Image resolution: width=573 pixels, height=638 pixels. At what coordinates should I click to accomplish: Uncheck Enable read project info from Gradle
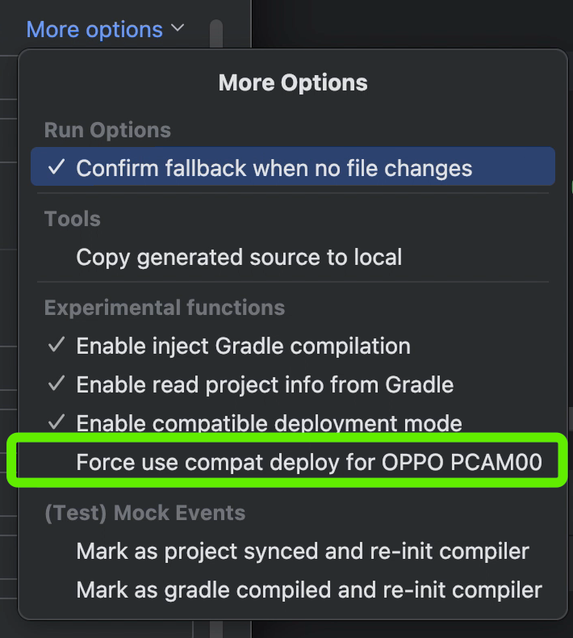[293, 384]
